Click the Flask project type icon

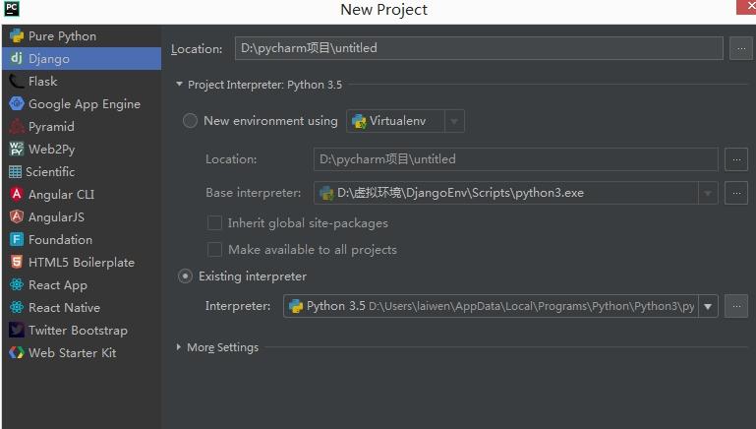click(17, 81)
